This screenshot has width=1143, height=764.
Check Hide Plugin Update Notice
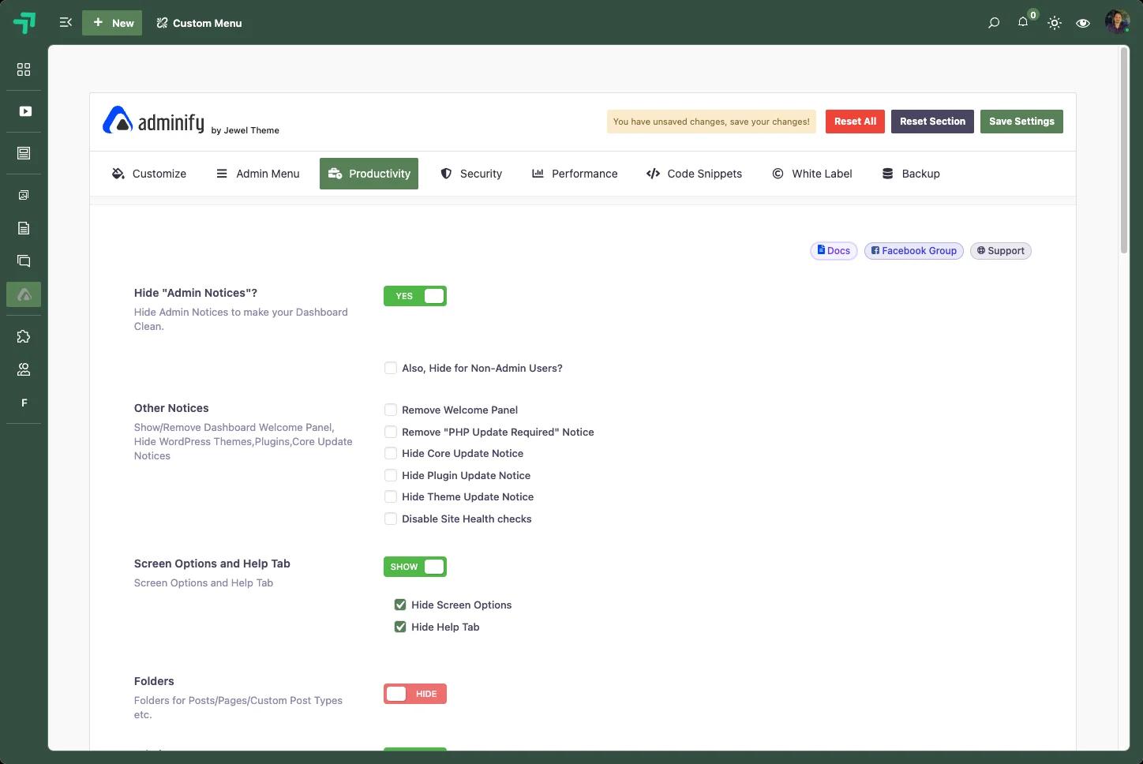391,475
